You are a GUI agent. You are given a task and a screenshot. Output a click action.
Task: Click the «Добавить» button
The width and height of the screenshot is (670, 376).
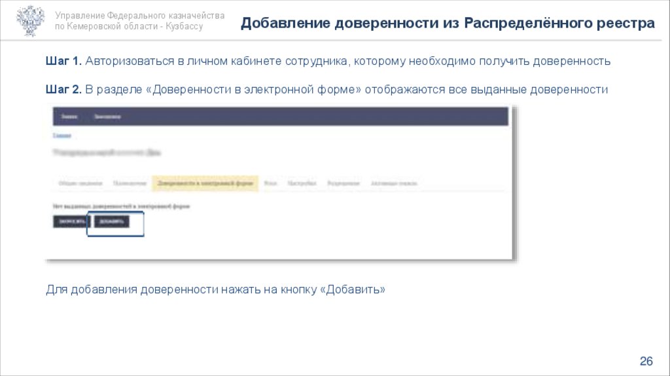click(111, 221)
